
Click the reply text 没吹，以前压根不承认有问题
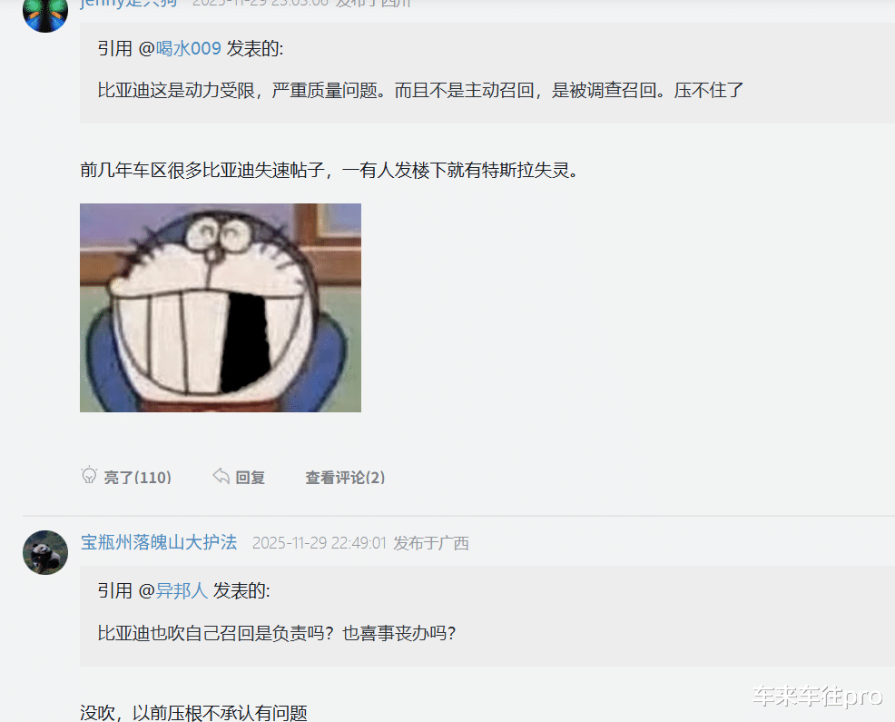(193, 713)
